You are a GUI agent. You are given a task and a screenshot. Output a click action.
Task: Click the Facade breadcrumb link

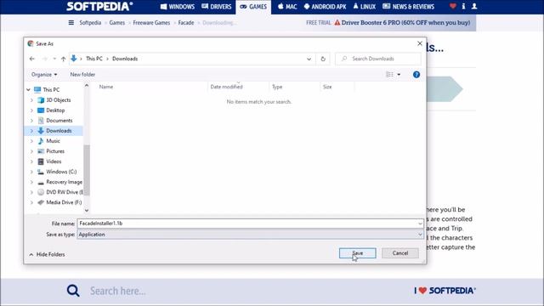(186, 23)
